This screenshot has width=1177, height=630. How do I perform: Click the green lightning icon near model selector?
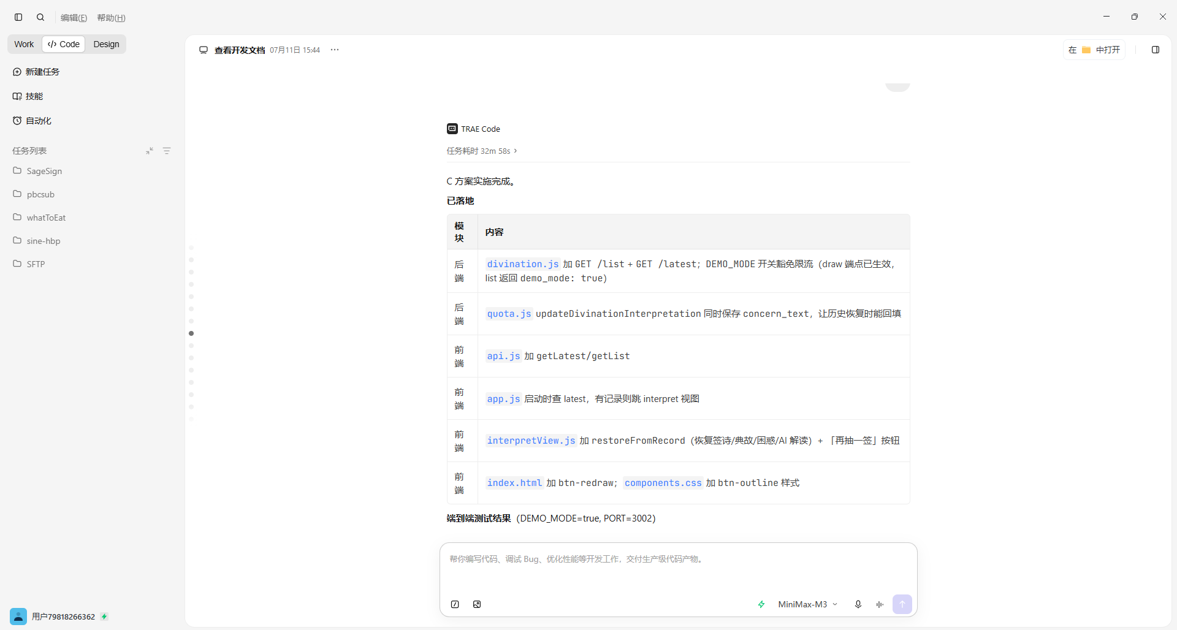coord(761,604)
